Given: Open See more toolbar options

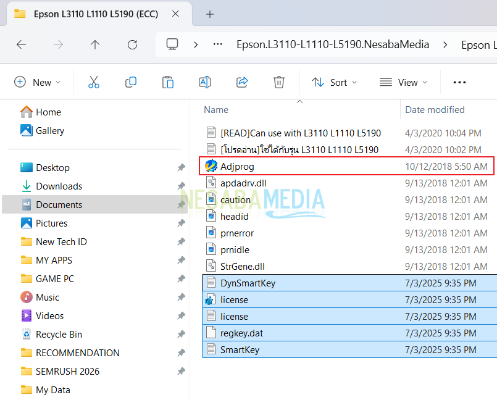Looking at the screenshot, I should (x=459, y=82).
